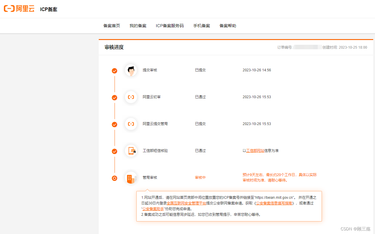Viewport: 375px width, 234px height.
Task: Click the checkmark beside 提交审核
Action: pos(115,71)
